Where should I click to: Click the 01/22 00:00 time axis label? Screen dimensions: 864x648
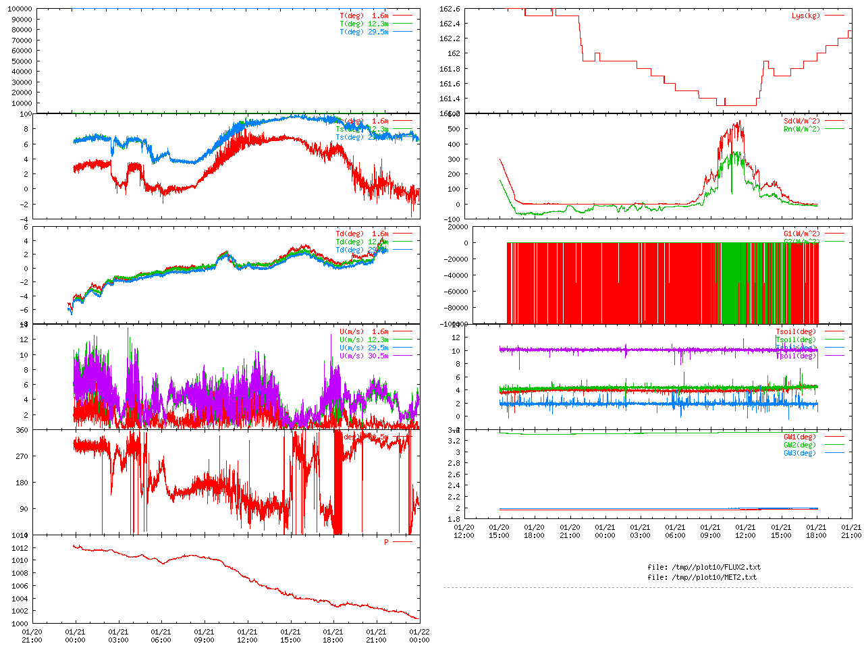click(x=419, y=637)
